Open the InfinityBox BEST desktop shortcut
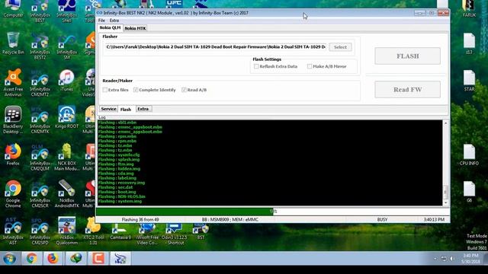This screenshot has height=274, width=488. click(x=40, y=11)
